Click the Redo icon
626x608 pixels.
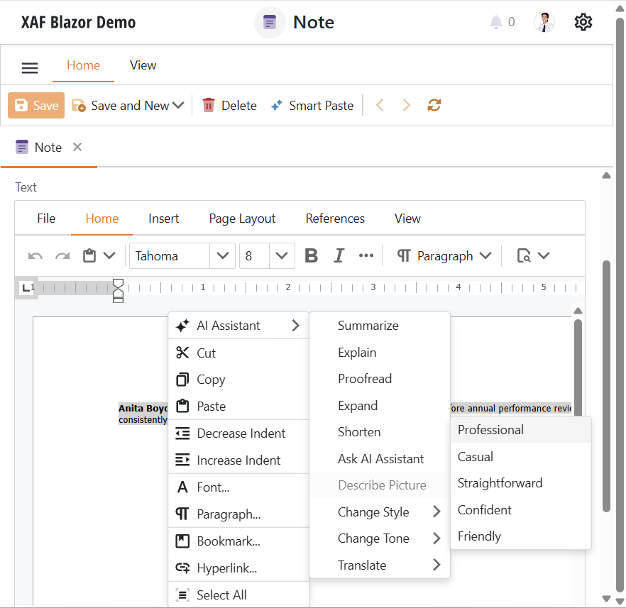click(62, 255)
